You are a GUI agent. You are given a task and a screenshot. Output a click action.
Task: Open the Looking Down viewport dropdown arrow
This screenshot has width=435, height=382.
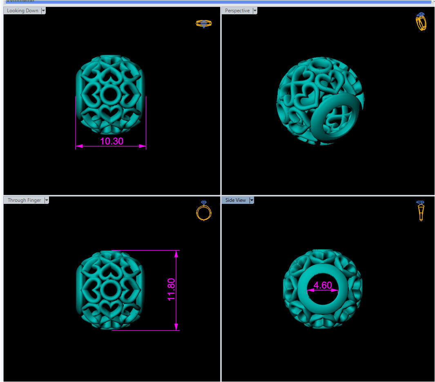coord(44,11)
